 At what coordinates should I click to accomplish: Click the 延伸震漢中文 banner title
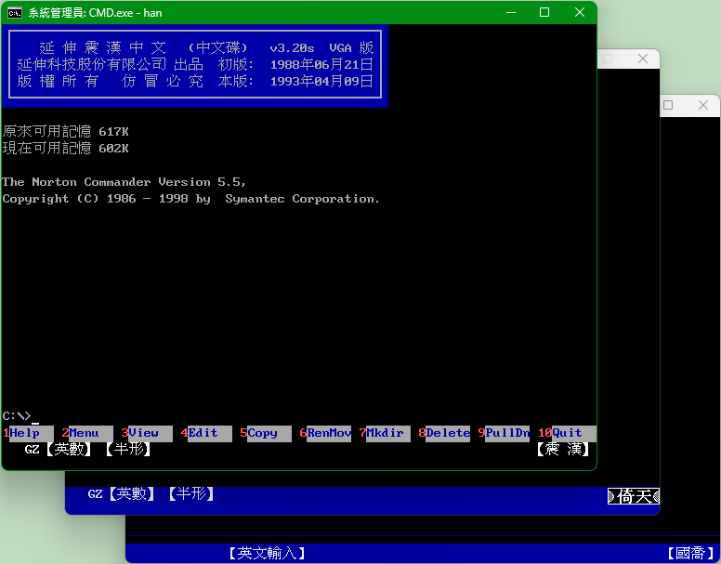[x=102, y=47]
